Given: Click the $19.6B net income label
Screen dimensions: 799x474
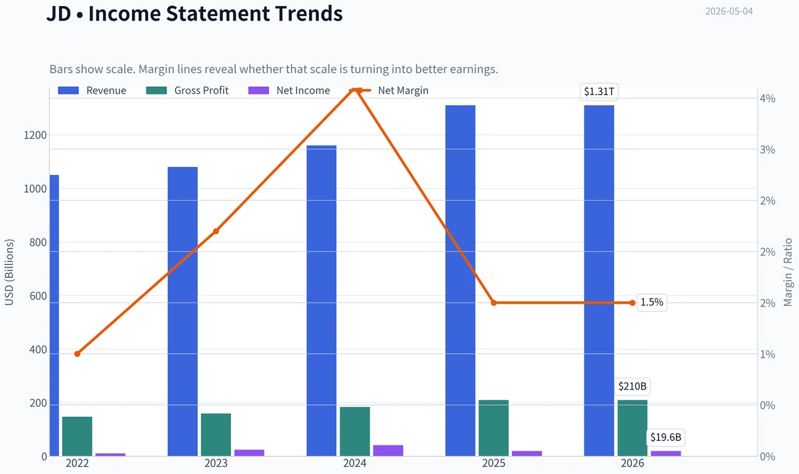Looking at the screenshot, I should pos(666,437).
